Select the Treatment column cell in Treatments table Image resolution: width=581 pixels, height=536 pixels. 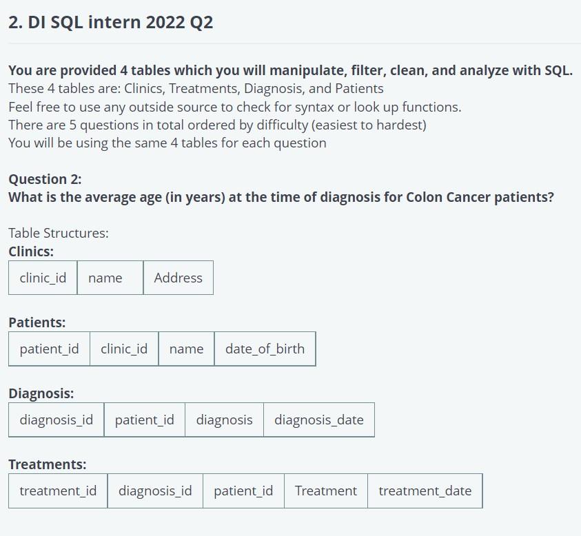pyautogui.click(x=326, y=491)
